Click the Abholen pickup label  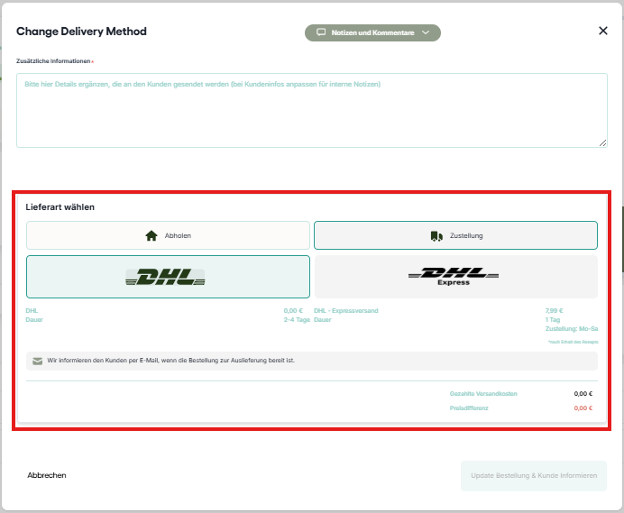click(178, 235)
